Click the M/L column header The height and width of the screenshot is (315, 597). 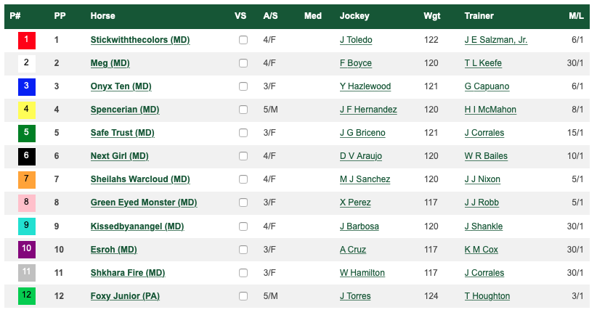coord(577,16)
